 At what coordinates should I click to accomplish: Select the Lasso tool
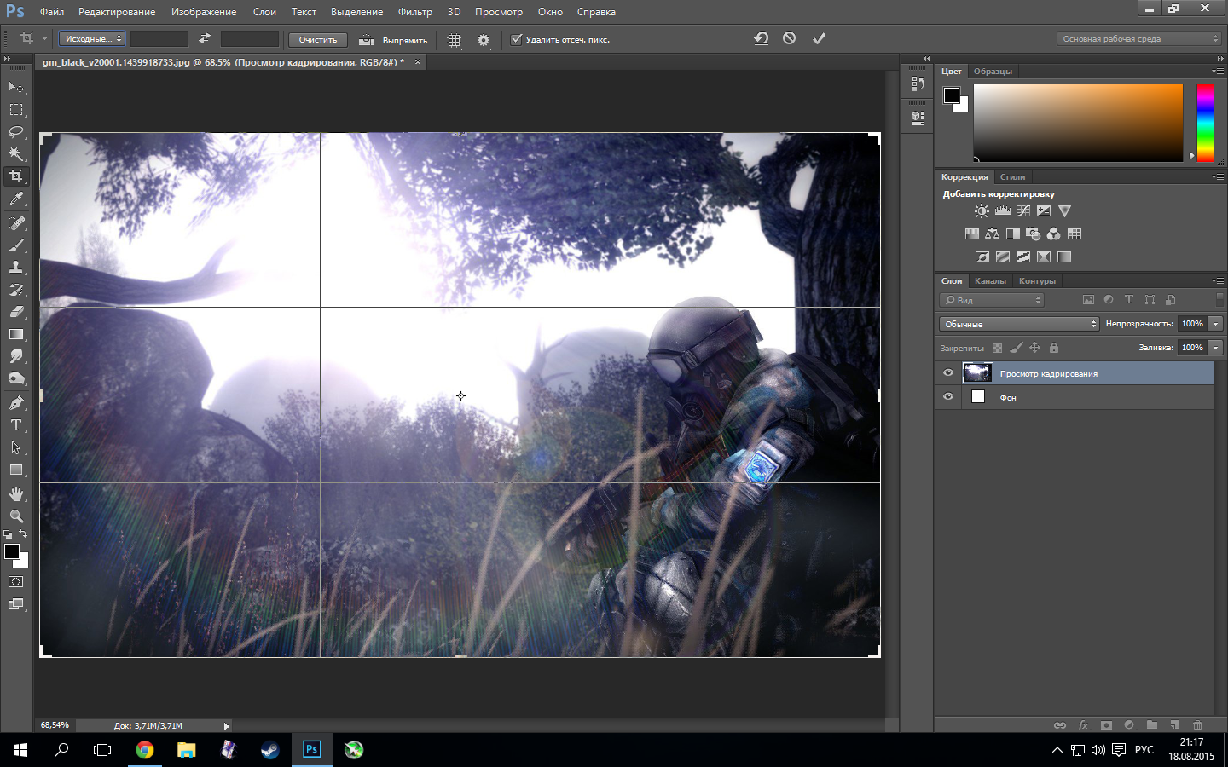16,132
